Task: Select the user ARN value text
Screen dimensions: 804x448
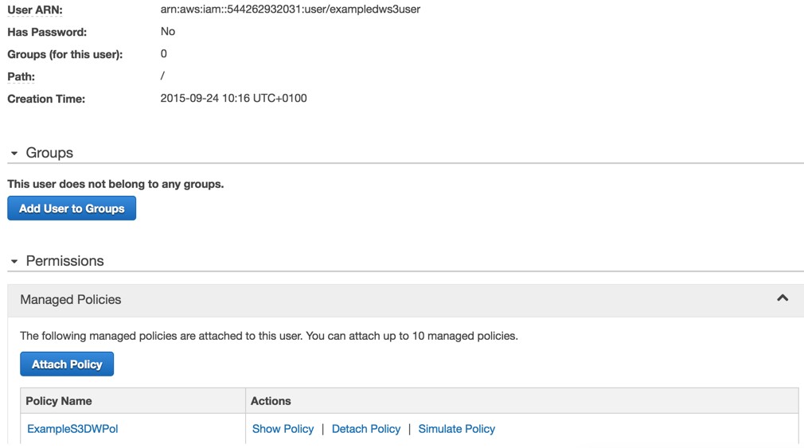Action: coord(291,10)
